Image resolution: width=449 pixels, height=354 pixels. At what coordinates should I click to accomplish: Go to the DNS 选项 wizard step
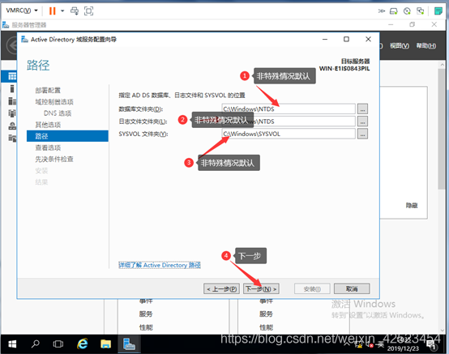point(58,113)
